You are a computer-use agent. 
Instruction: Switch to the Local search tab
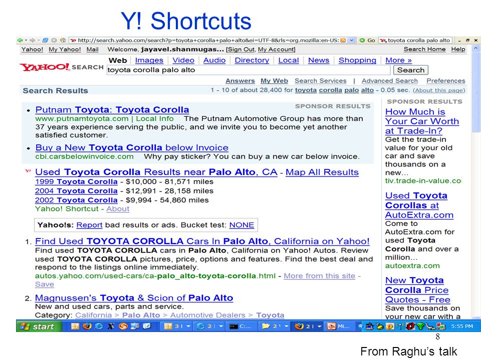pos(289,60)
